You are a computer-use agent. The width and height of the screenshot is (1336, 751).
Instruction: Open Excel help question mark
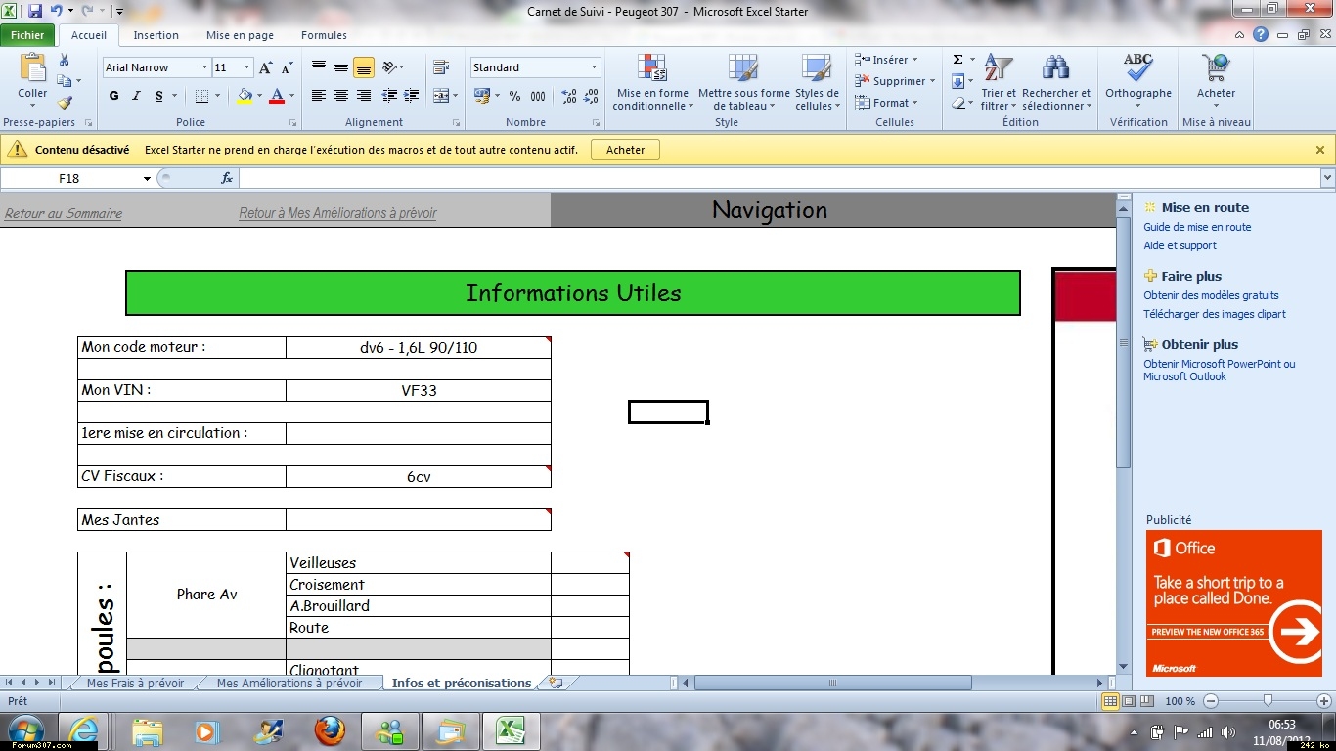(x=1261, y=35)
